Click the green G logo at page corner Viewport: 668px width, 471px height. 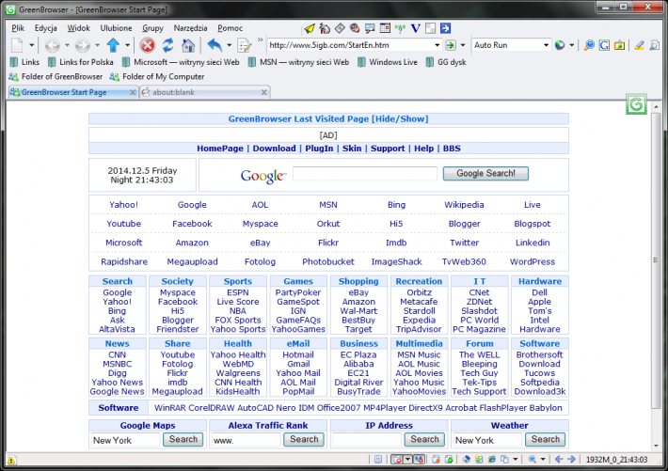[x=636, y=104]
